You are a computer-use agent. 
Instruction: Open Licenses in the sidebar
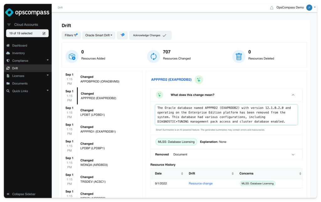tap(18, 76)
